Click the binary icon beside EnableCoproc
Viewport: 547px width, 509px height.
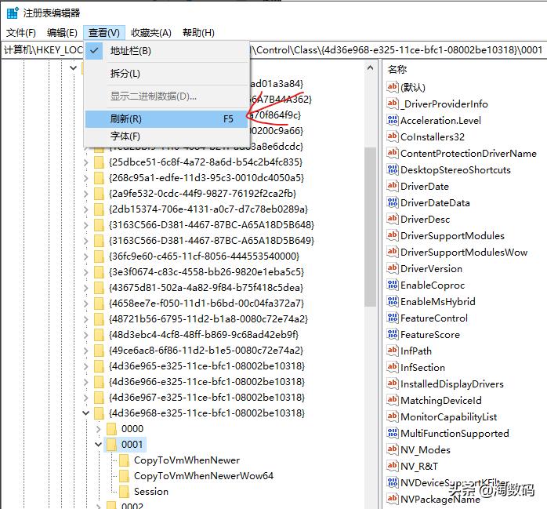click(392, 285)
